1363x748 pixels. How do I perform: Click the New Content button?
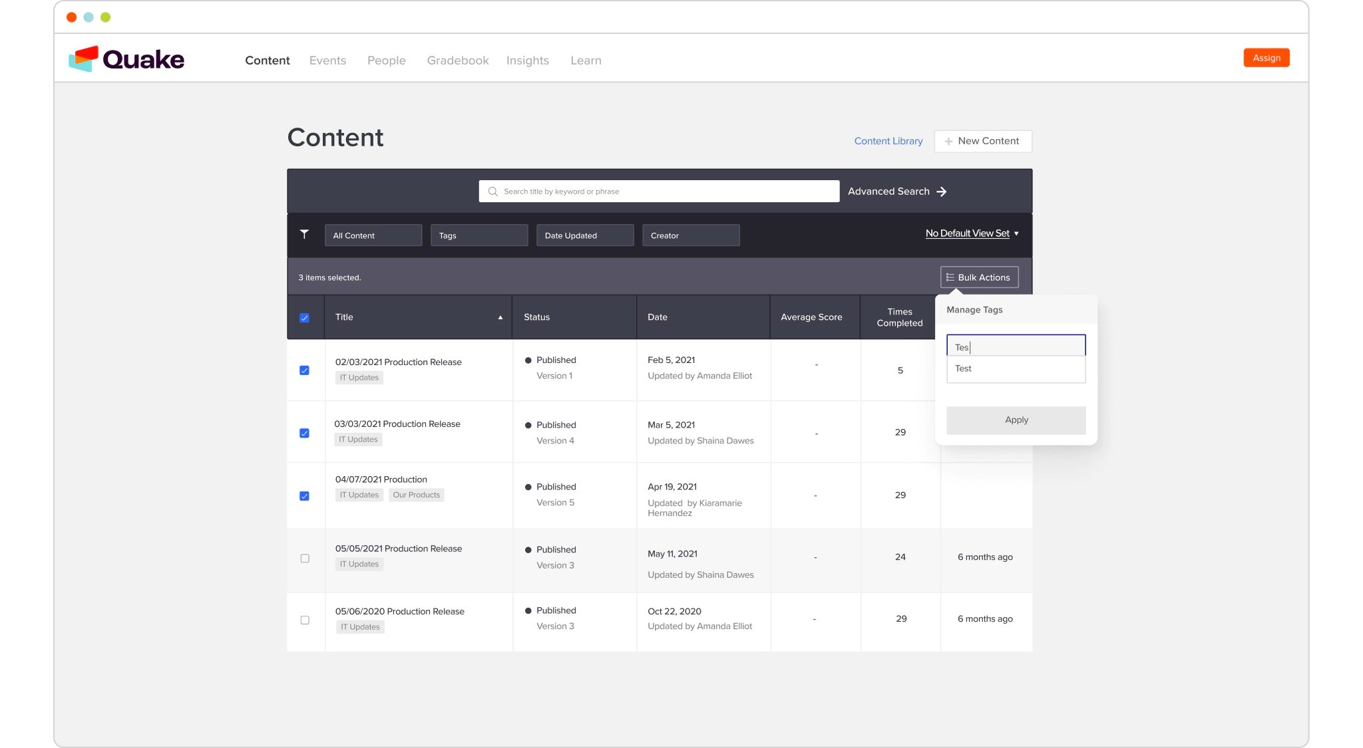pos(983,141)
